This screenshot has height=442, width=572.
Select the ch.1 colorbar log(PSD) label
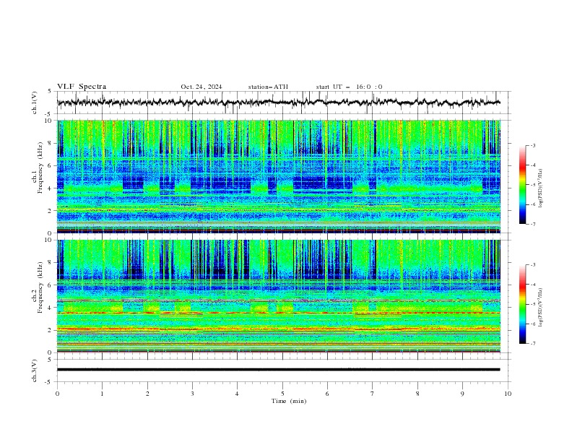pos(541,188)
